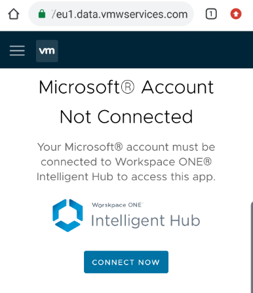Click the page scrollbar on right edge
This screenshot has width=253, height=293.
pyautogui.click(x=252, y=247)
